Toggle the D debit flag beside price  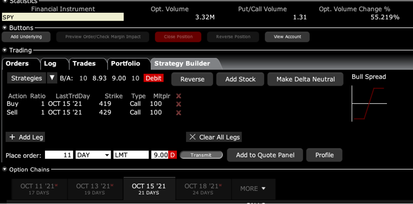point(173,155)
